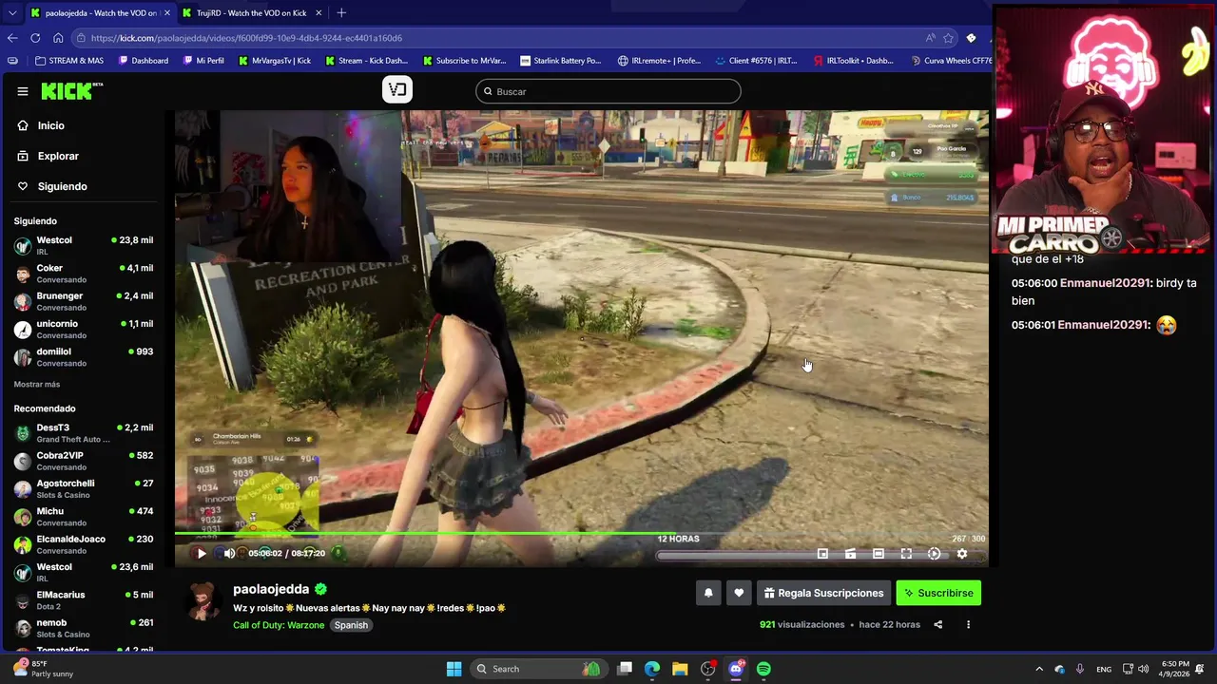
Task: Play the paused video
Action: pyautogui.click(x=202, y=554)
